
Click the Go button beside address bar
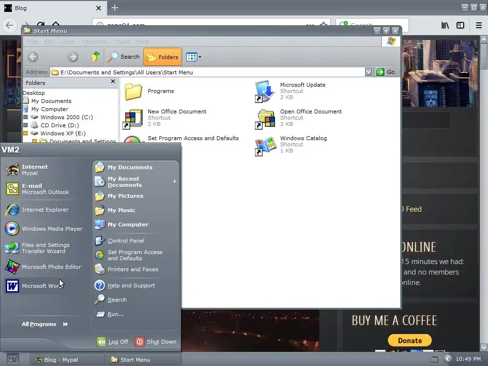385,72
